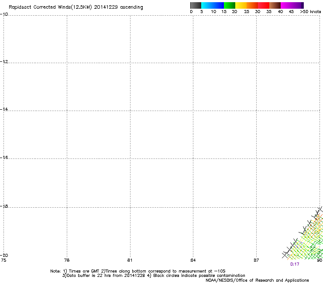Click the -10 latitude axis label
The width and height of the screenshot is (323, 283).
[4, 14]
